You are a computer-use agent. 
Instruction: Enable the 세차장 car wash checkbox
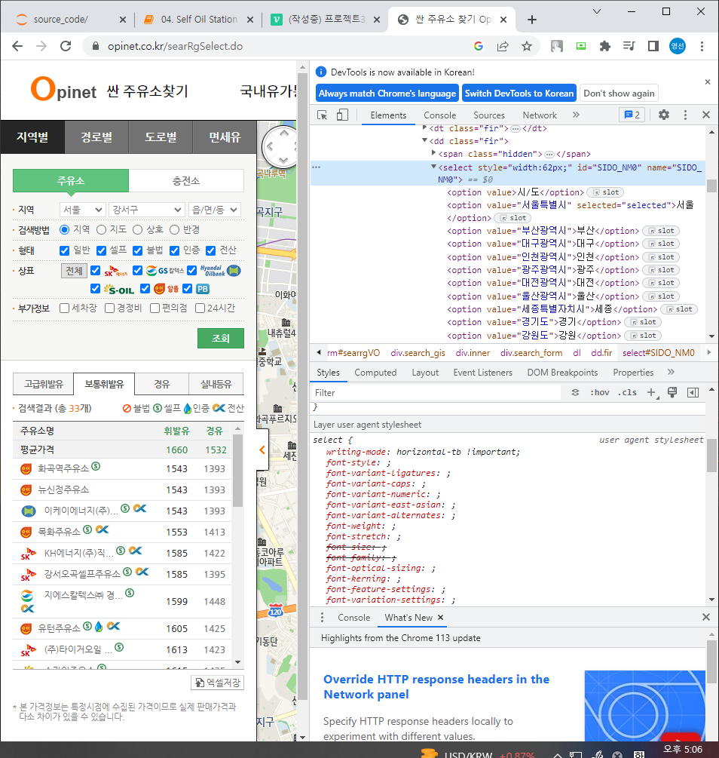(64, 308)
